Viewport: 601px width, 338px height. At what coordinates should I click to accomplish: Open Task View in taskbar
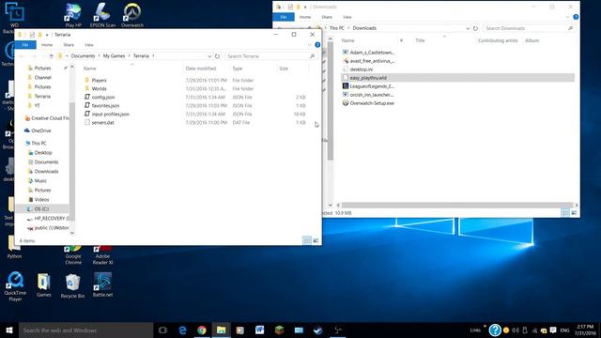pos(162,330)
